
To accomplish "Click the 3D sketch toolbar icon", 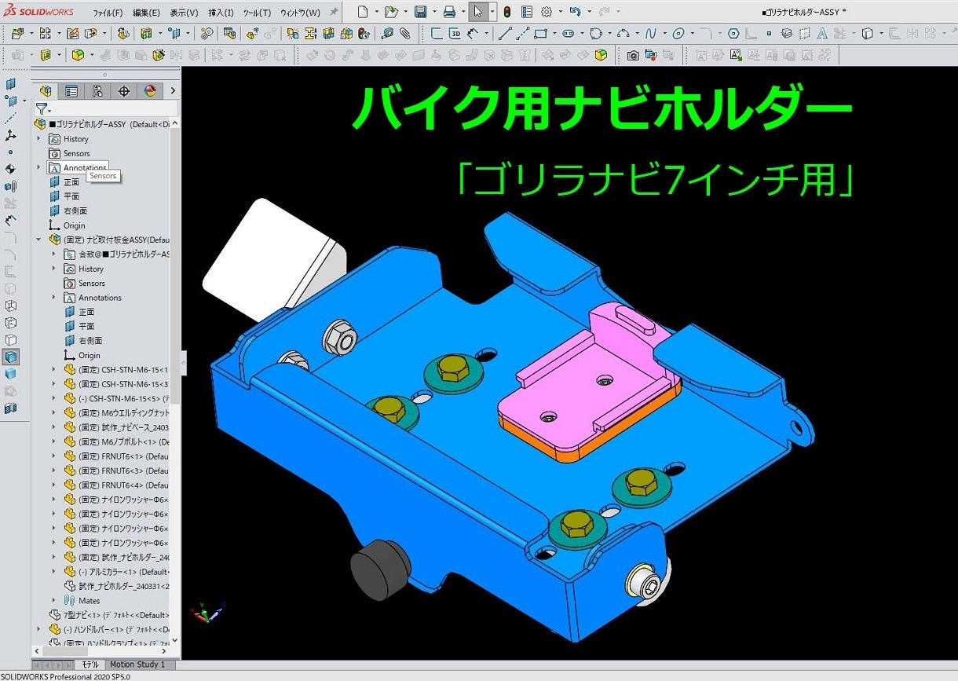I will point(455,34).
